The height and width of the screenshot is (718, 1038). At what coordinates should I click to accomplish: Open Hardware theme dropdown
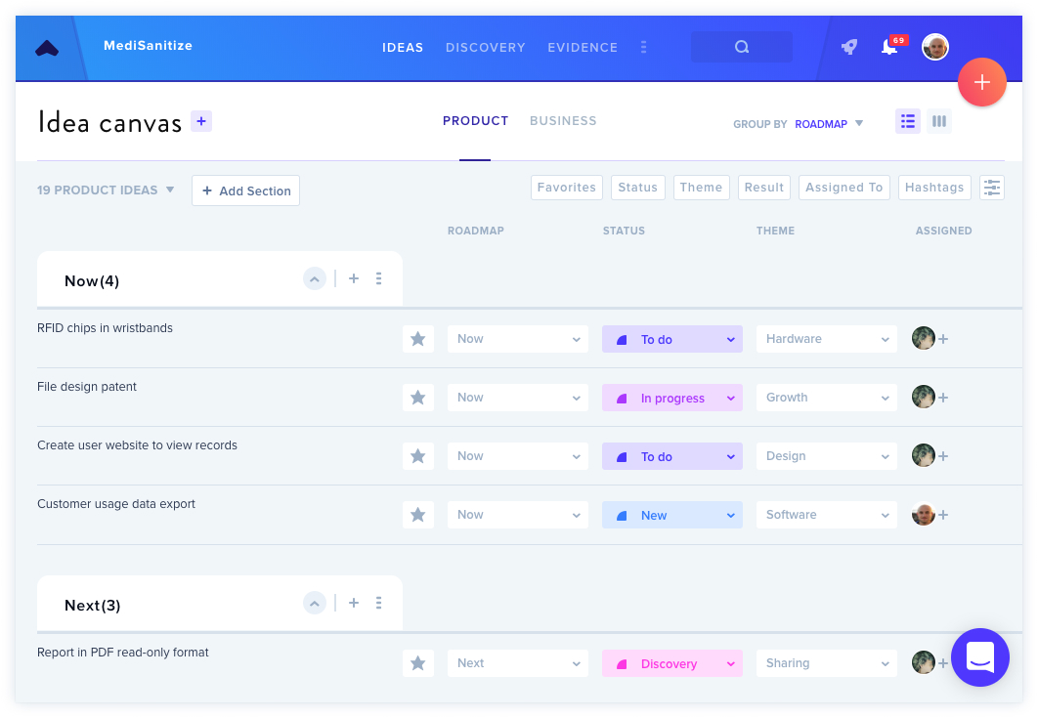coord(826,339)
